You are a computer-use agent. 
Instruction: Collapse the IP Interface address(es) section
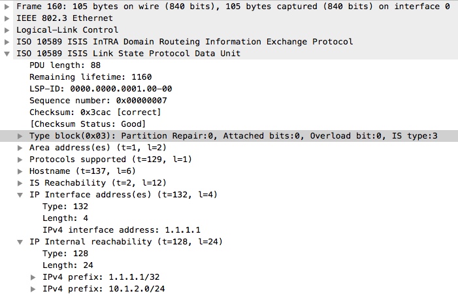click(x=20, y=195)
